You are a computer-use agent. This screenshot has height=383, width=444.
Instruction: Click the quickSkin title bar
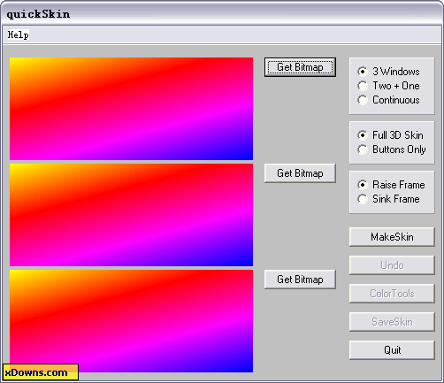(x=222, y=14)
